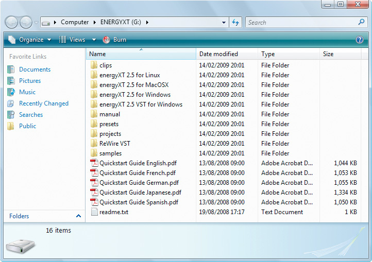The height and width of the screenshot is (262, 372).
Task: Open Recently Changed in Favorite Links
Action: [x=44, y=103]
